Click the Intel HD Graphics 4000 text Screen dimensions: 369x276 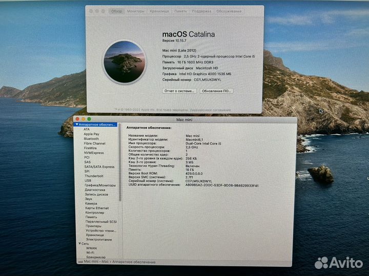click(205, 74)
